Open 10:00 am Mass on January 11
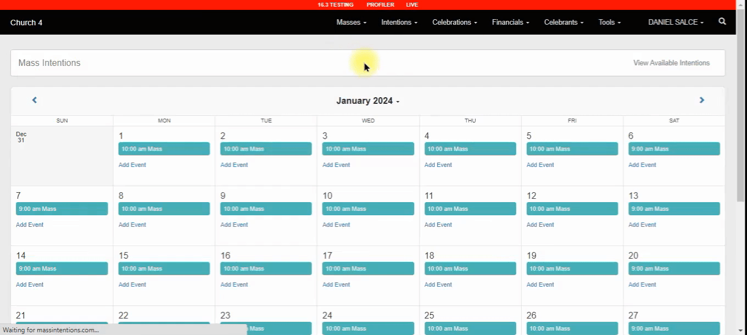Screen dimensions: 747x335 coord(470,209)
